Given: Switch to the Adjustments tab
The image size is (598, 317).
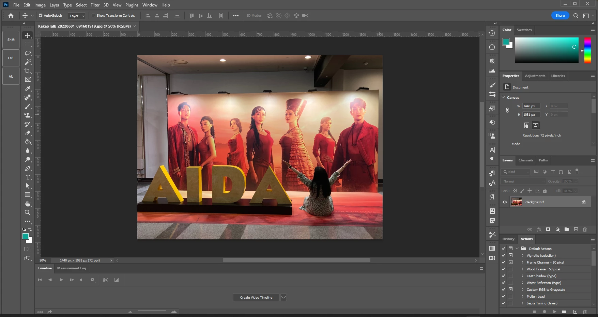Looking at the screenshot, I should coord(535,76).
